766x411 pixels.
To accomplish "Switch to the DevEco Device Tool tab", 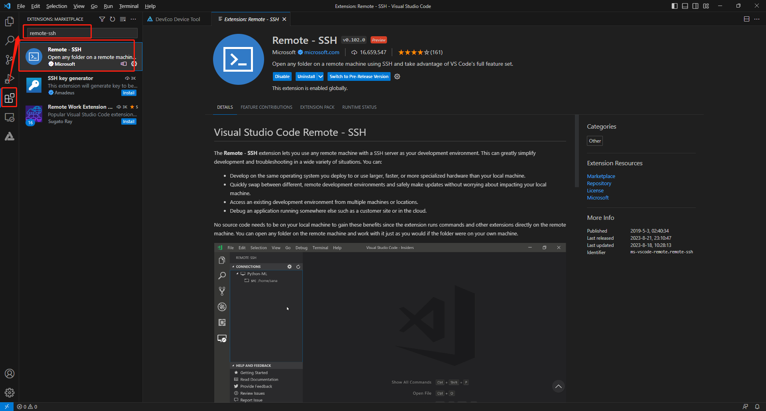I will (x=177, y=19).
